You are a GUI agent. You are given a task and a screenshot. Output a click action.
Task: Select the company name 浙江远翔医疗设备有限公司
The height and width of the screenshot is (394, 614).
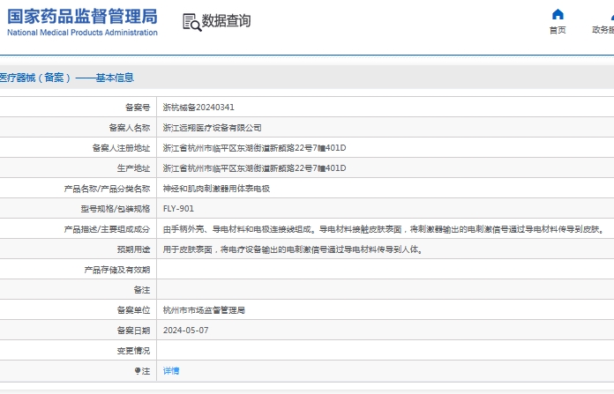pyautogui.click(x=213, y=128)
